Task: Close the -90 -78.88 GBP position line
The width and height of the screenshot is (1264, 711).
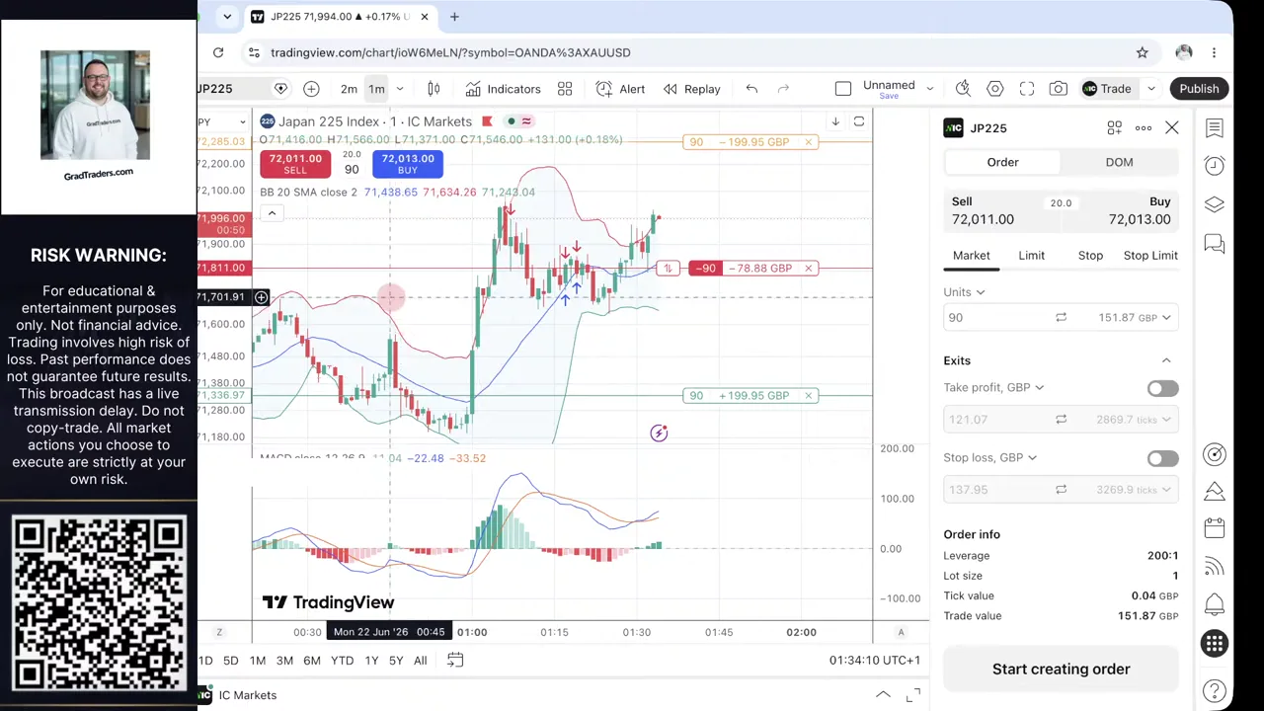Action: (808, 269)
